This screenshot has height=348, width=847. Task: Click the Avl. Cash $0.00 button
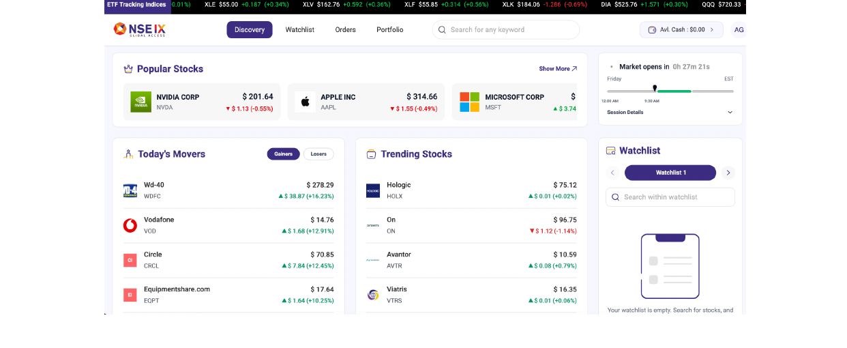tap(681, 30)
